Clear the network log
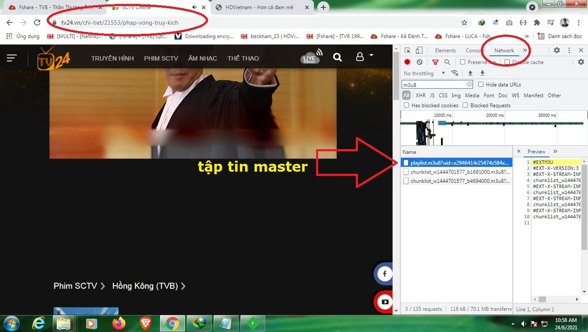 pos(419,62)
